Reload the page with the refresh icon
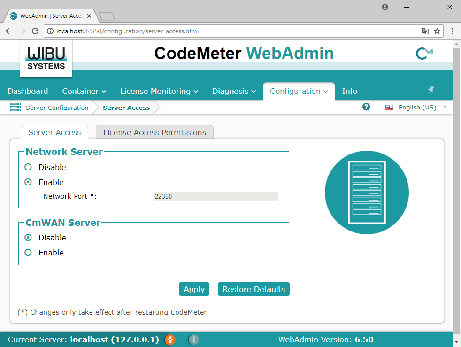The image size is (461, 347). [x=35, y=31]
